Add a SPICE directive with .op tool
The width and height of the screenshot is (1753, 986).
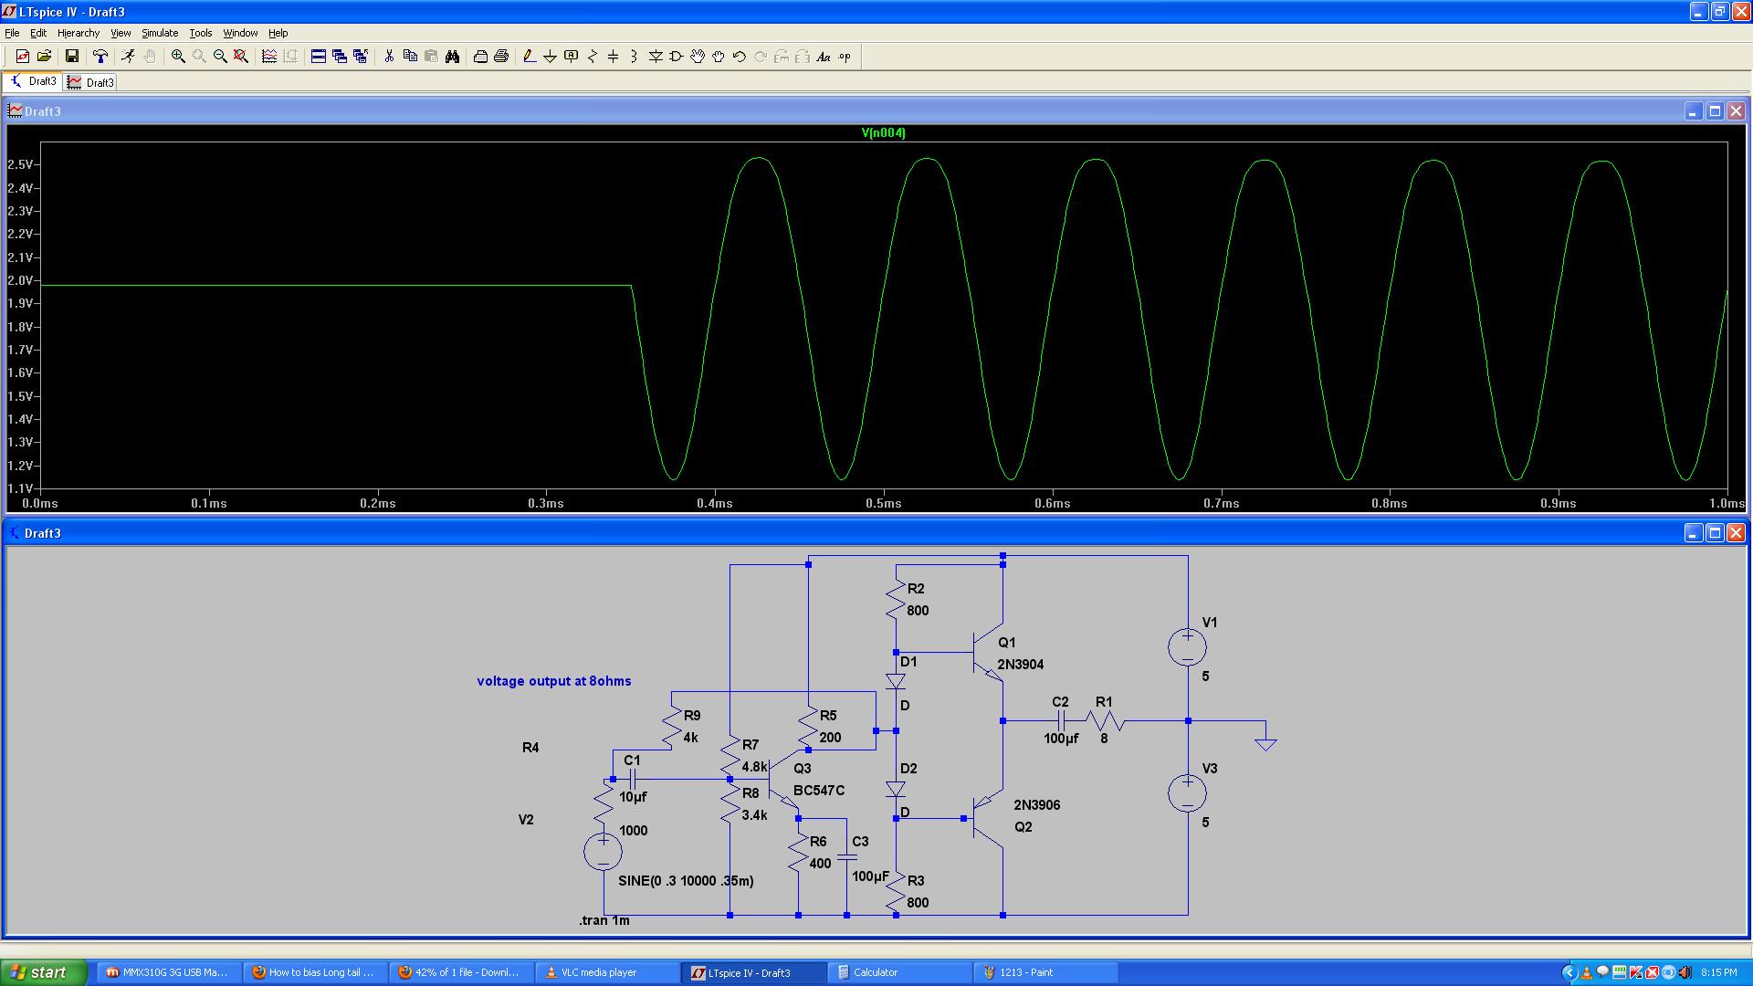tap(845, 57)
